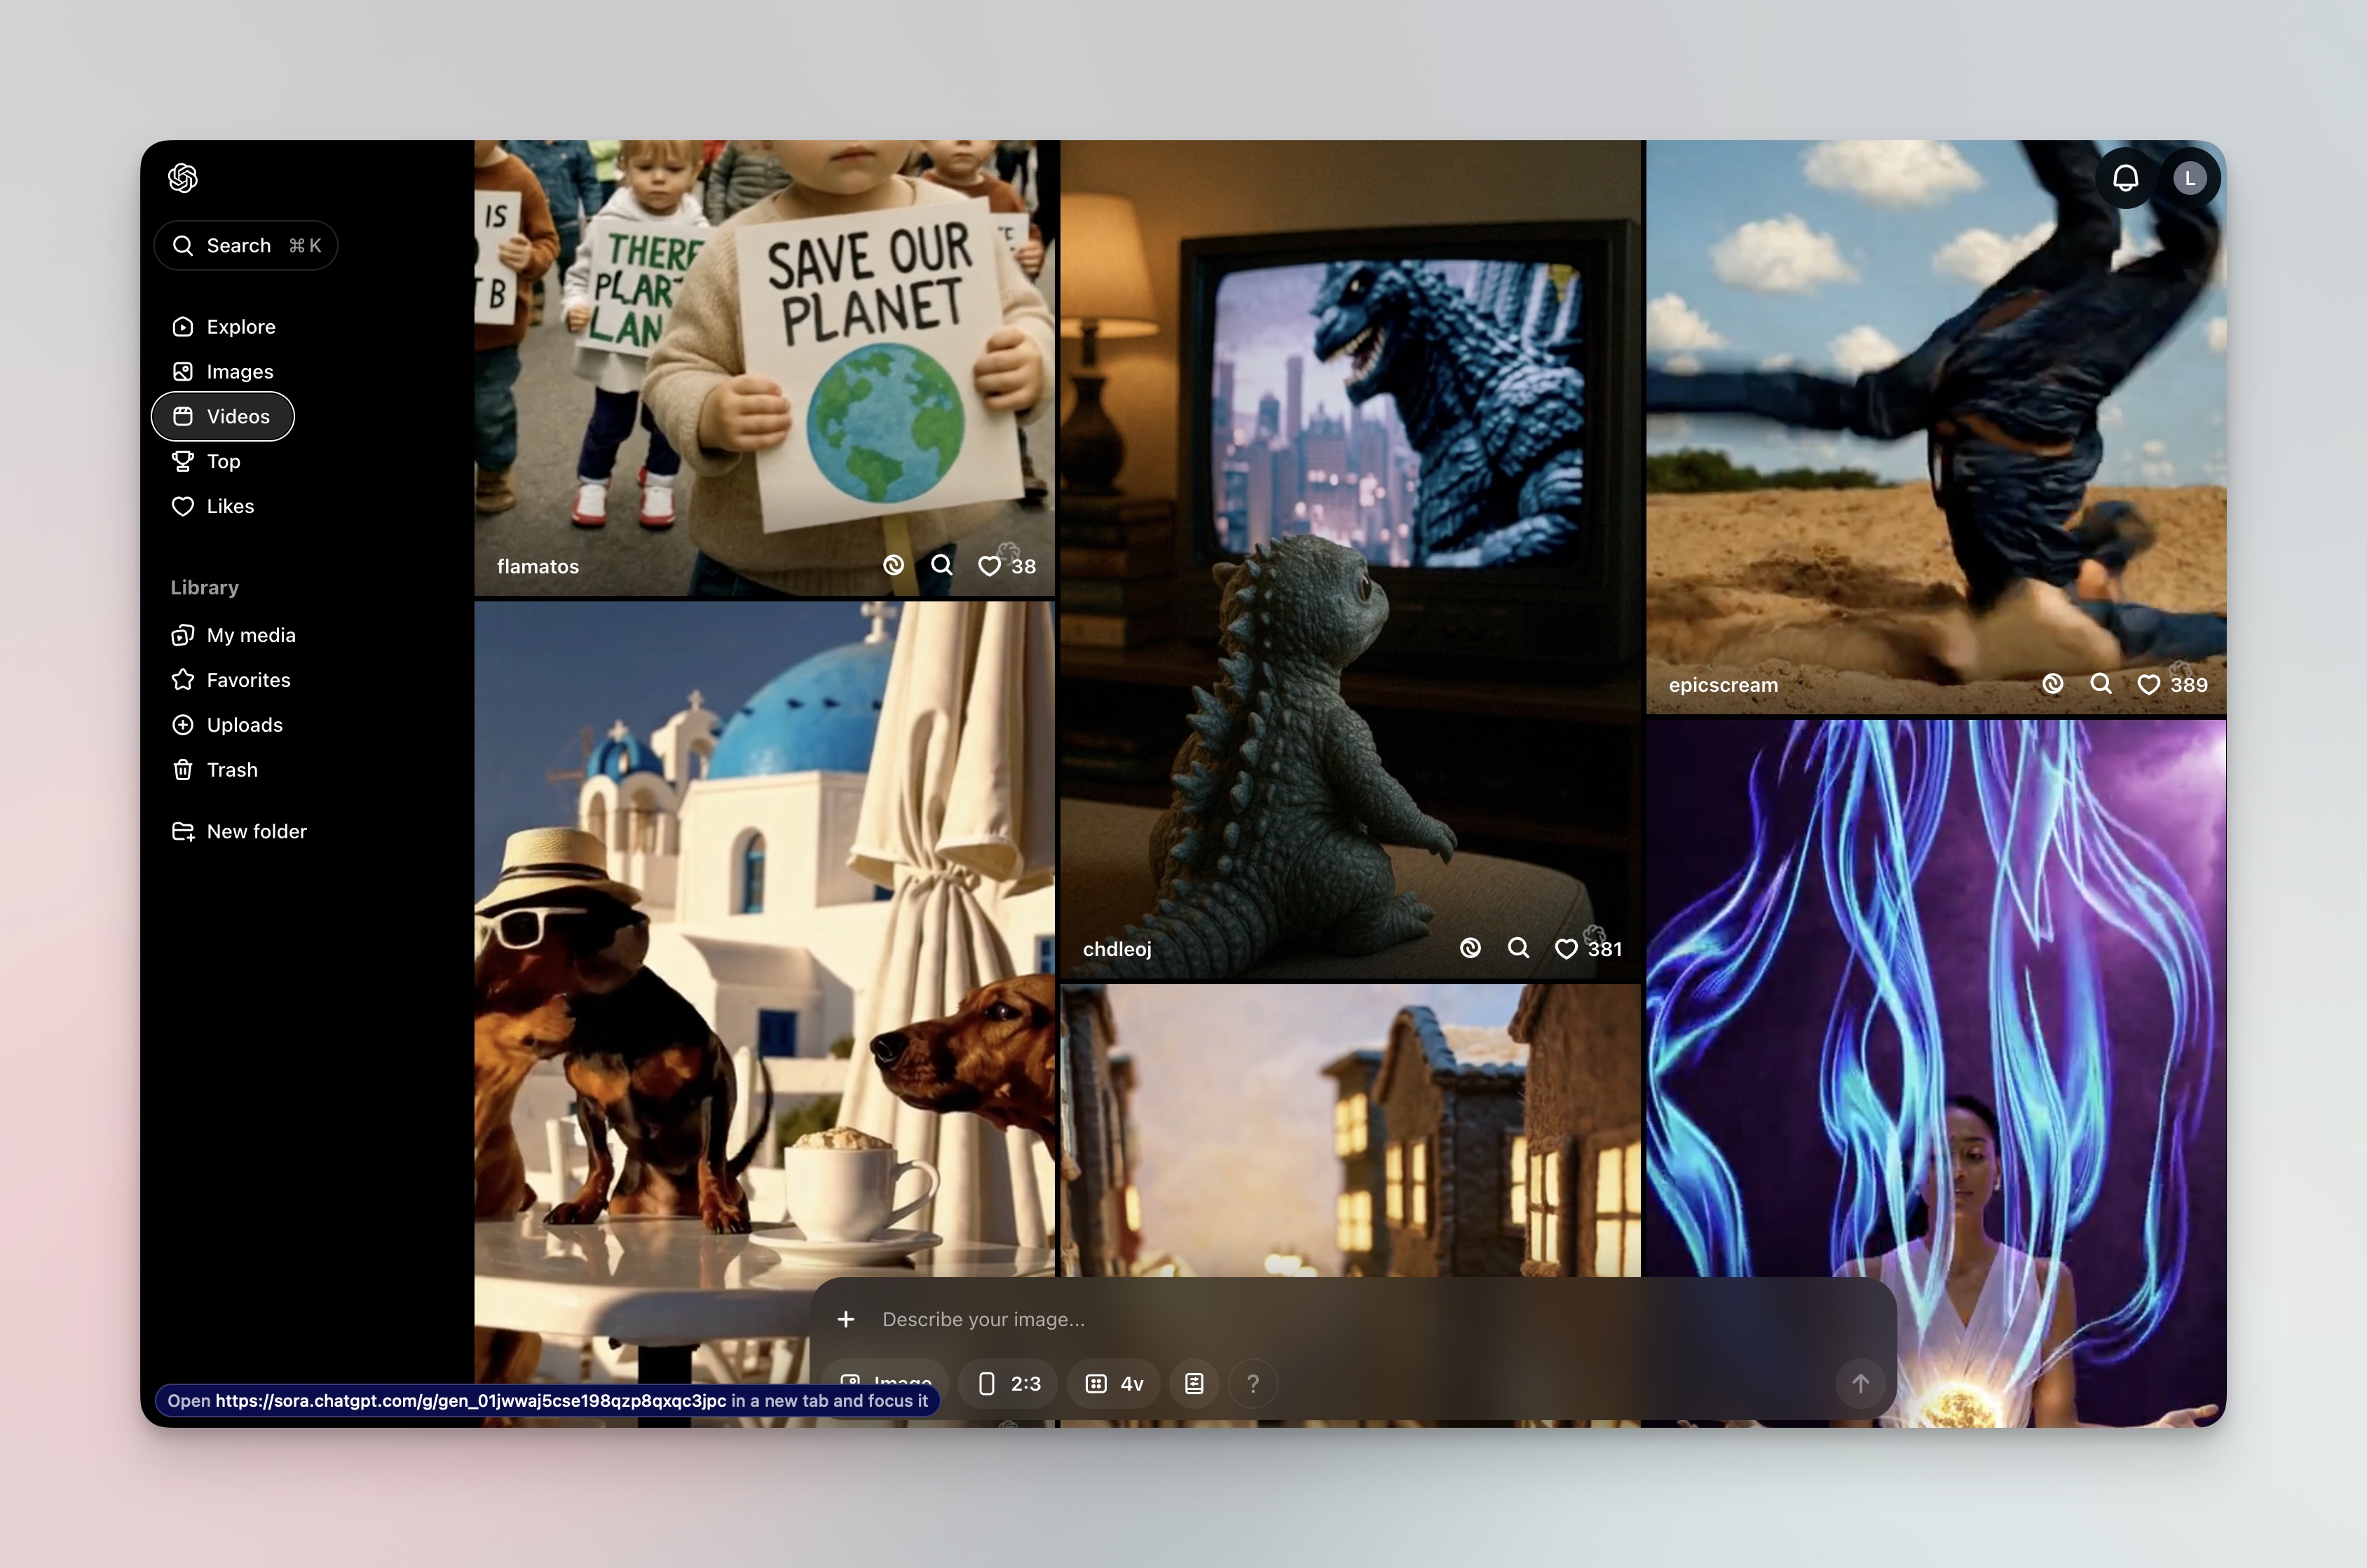This screenshot has height=1568, width=2367.
Task: Open the user profile avatar L
Action: [2189, 178]
